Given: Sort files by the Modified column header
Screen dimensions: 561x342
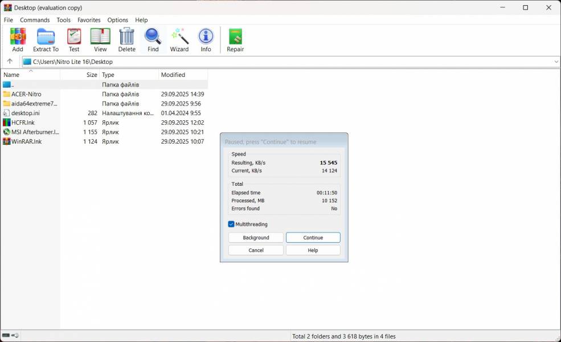Looking at the screenshot, I should (173, 75).
